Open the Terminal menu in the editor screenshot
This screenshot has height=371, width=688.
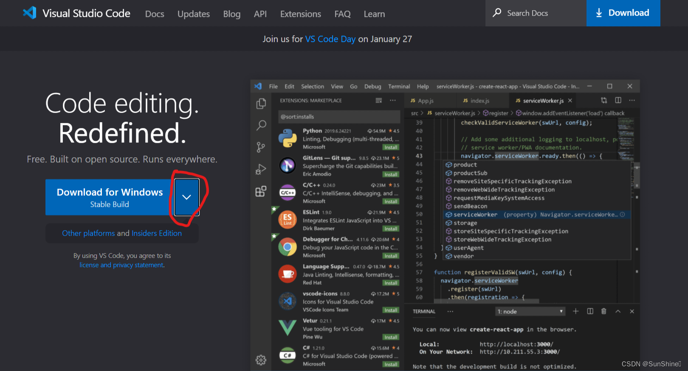tap(399, 86)
